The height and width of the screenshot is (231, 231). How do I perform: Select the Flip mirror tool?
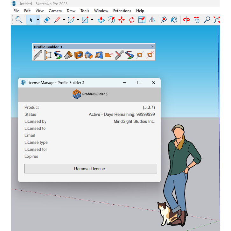(x=152, y=20)
